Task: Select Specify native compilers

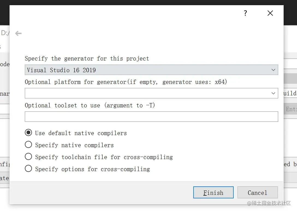Action: pyautogui.click(x=28, y=145)
